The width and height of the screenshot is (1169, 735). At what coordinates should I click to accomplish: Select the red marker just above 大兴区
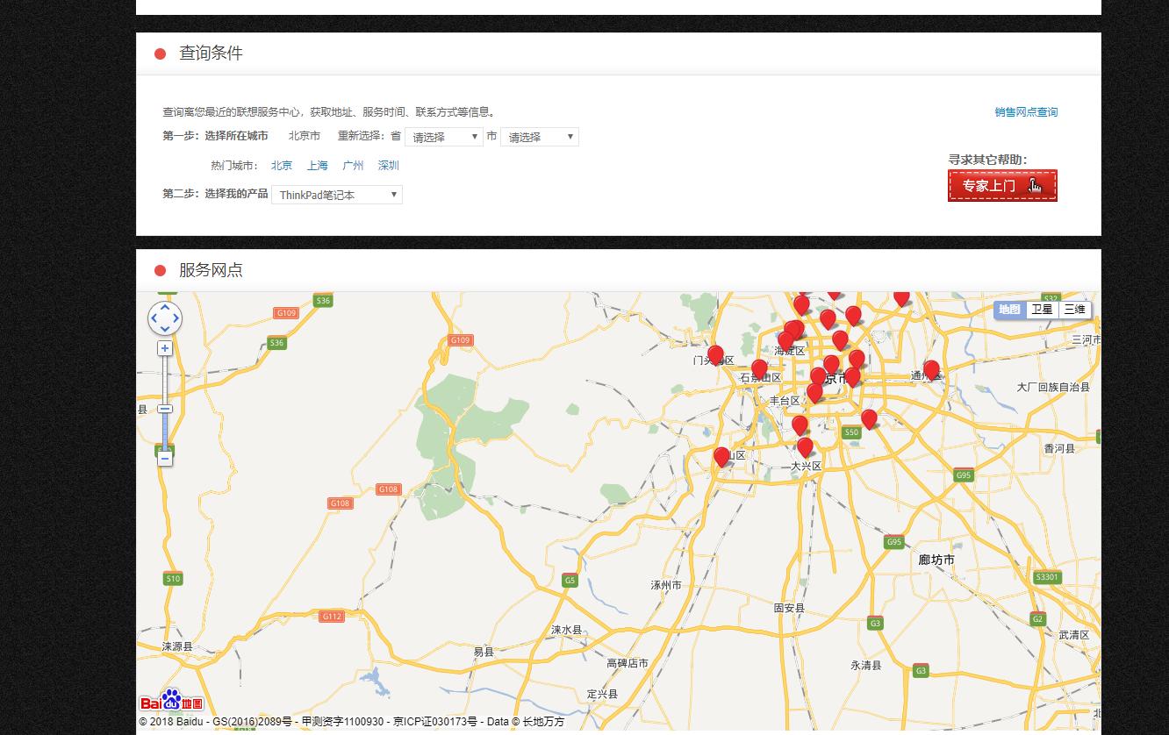[x=805, y=448]
